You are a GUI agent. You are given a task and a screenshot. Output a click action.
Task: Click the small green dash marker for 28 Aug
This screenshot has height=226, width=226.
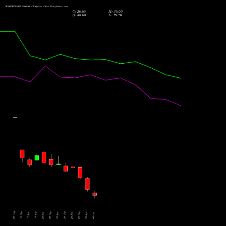pyautogui.click(x=15, y=118)
